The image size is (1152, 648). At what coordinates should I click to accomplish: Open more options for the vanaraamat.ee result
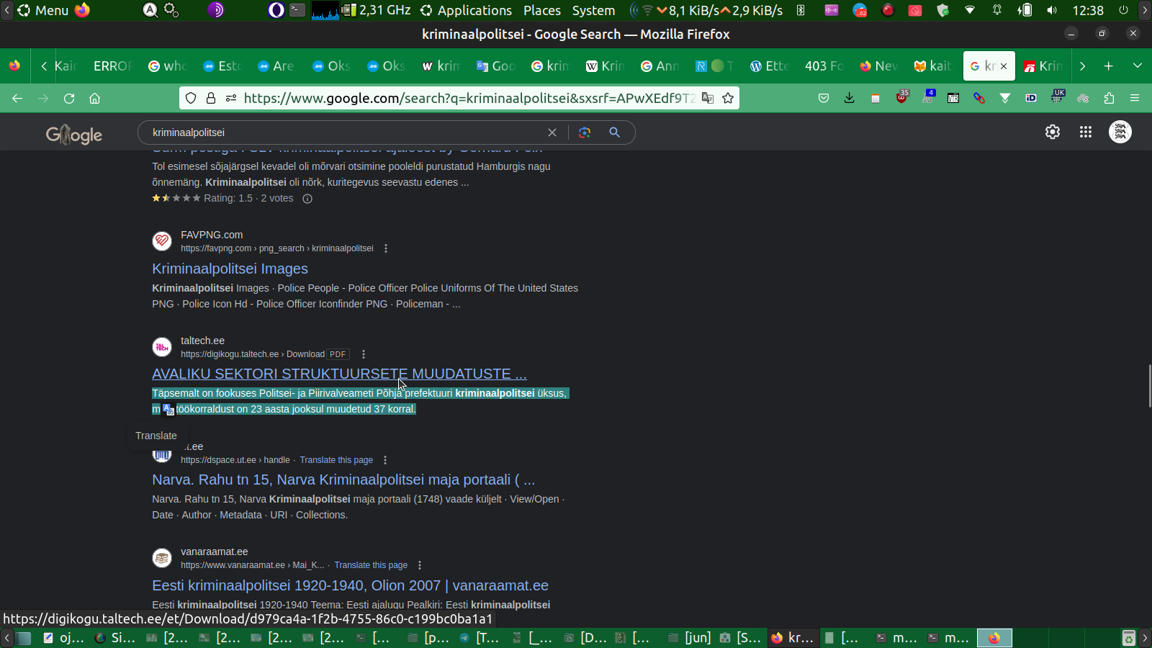click(420, 565)
